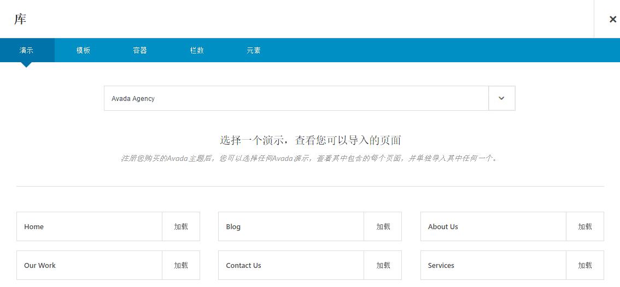Load the Blog page with 加載

coord(383,226)
